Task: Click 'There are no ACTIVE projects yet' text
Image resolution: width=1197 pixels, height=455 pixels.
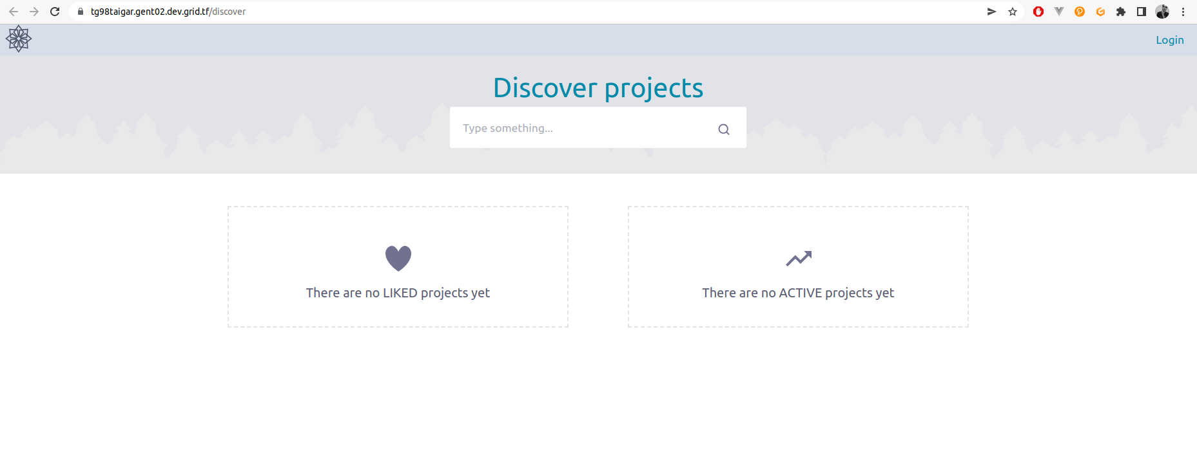Action: [798, 293]
